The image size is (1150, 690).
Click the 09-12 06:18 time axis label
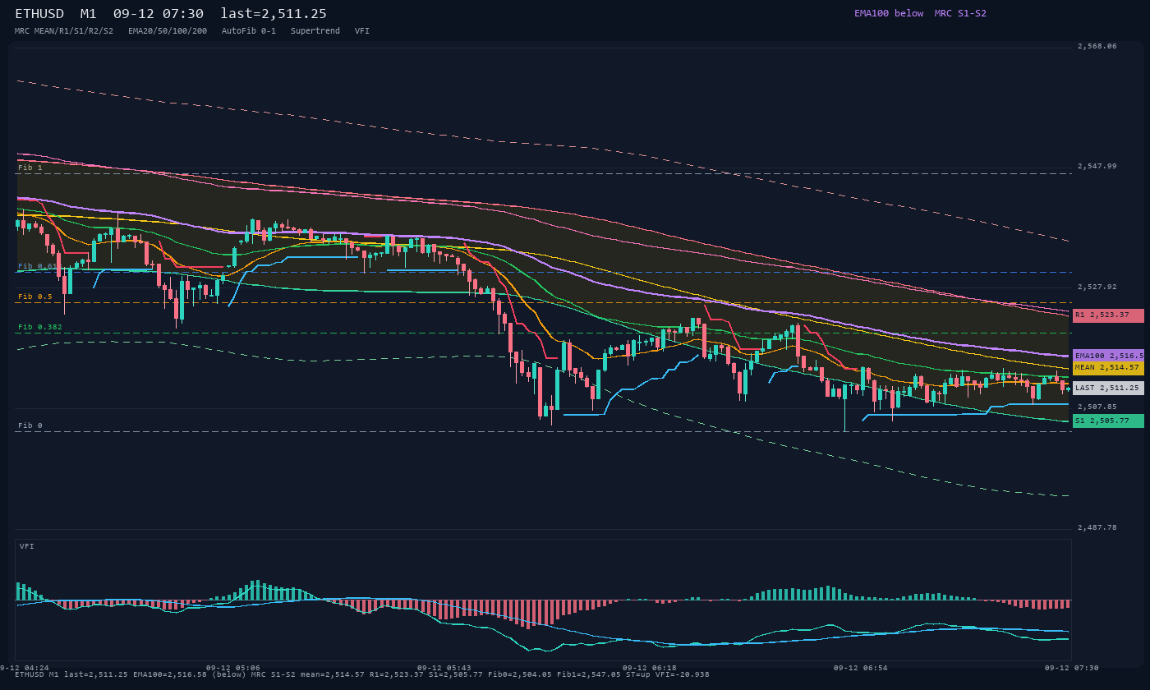tap(650, 668)
